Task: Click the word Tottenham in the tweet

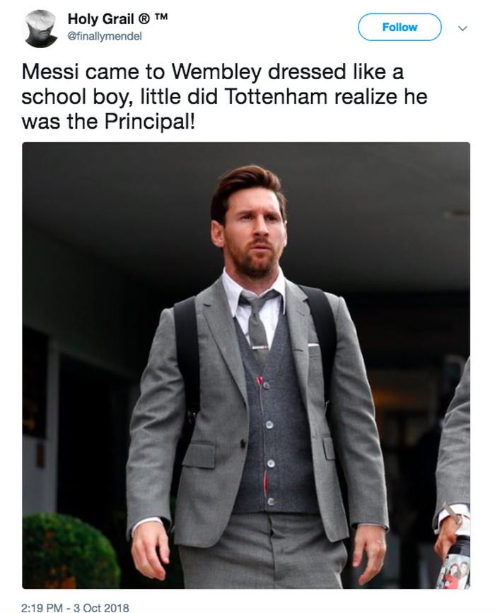Action: coord(276,97)
